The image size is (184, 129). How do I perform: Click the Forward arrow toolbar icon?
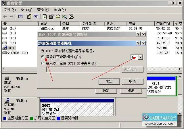[x=11, y=17]
